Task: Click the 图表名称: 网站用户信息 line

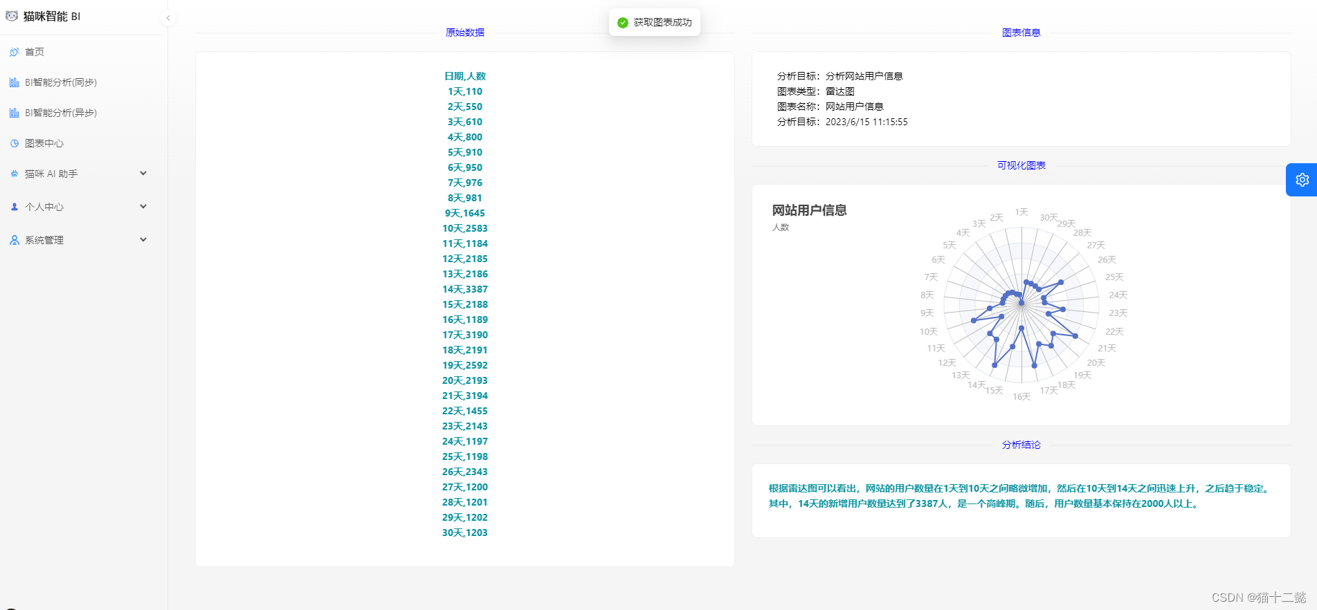Action: click(830, 107)
